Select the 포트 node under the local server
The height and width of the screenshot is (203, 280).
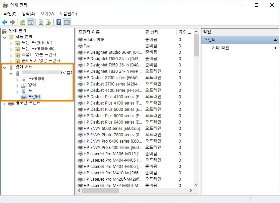coord(31,91)
